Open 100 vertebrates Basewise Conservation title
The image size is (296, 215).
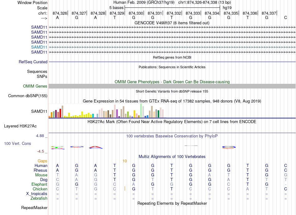pos(172,136)
